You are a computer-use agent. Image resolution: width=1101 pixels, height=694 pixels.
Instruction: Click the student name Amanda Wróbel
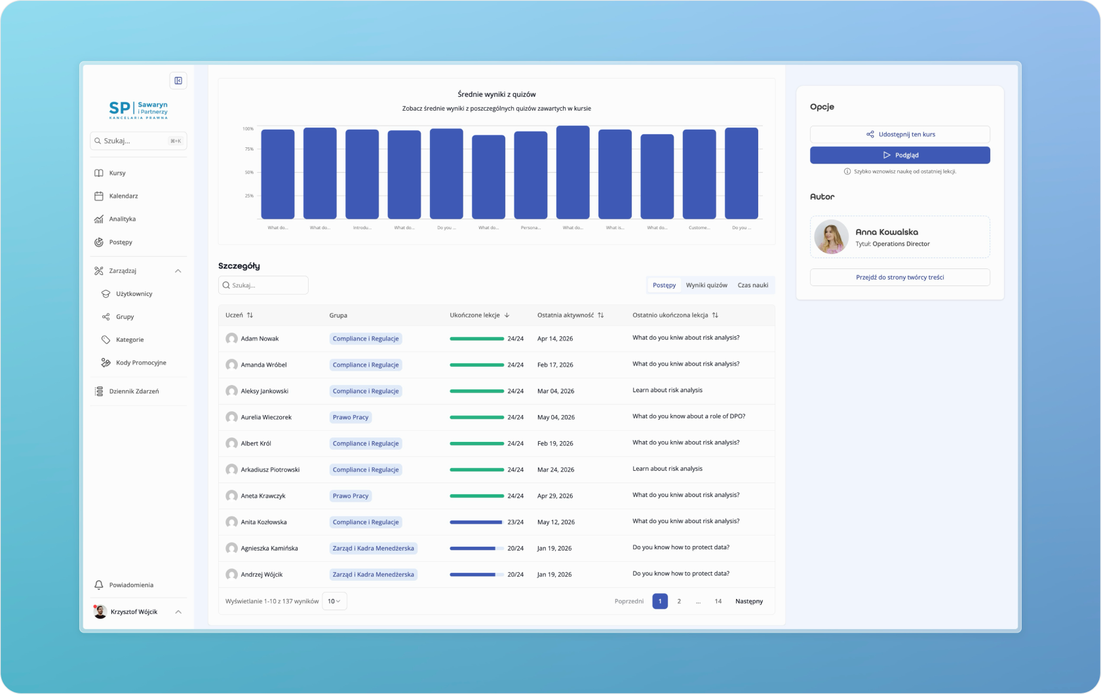[263, 365]
